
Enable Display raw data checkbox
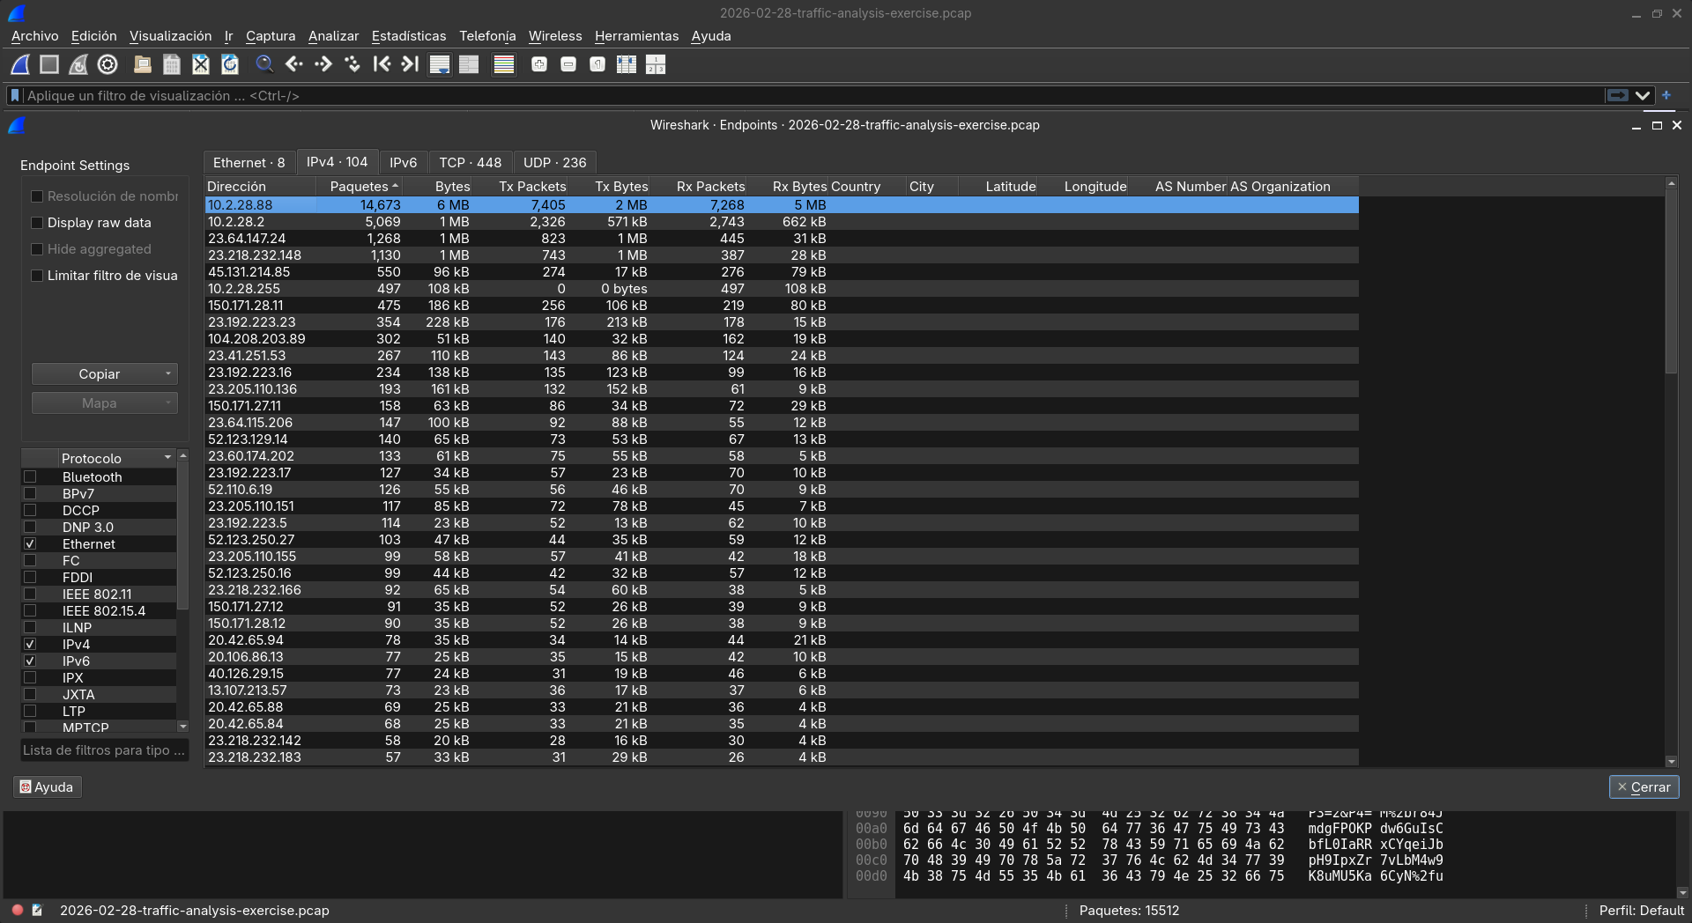click(37, 223)
